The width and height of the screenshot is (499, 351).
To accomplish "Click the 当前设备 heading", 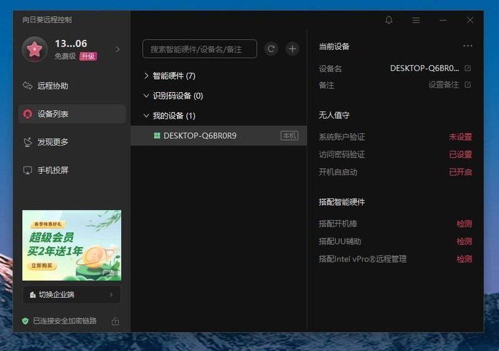I will (334, 47).
